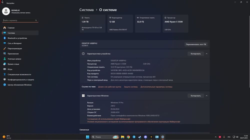
Task: Click the Windows logo in Характеристики Windows
Action: [x=83, y=96]
